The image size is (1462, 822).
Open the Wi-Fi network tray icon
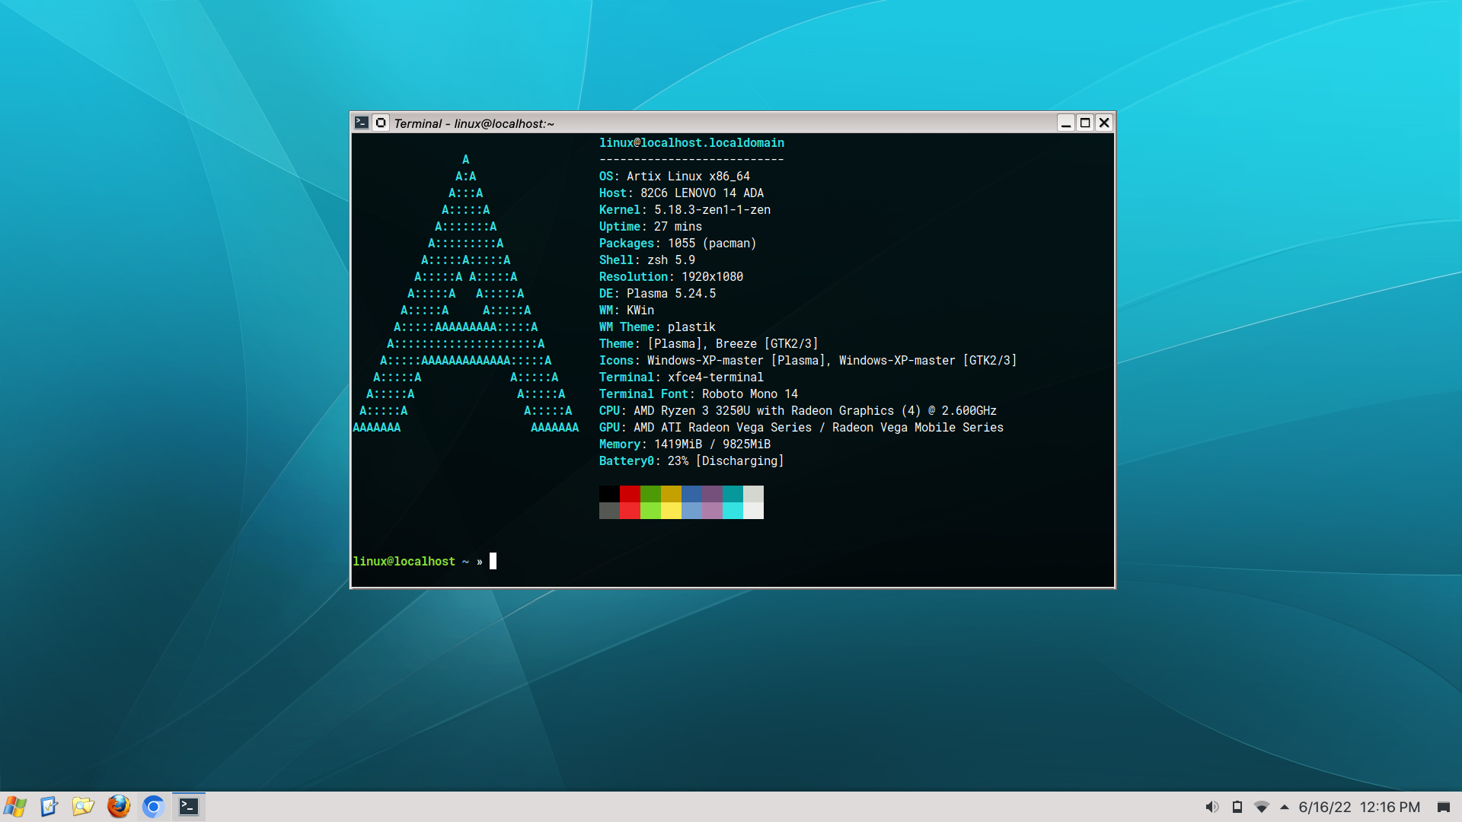tap(1262, 807)
